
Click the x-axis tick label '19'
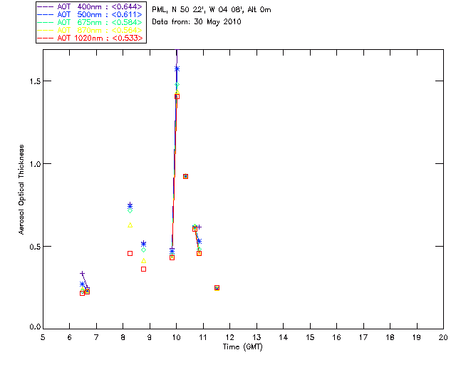[417, 337]
